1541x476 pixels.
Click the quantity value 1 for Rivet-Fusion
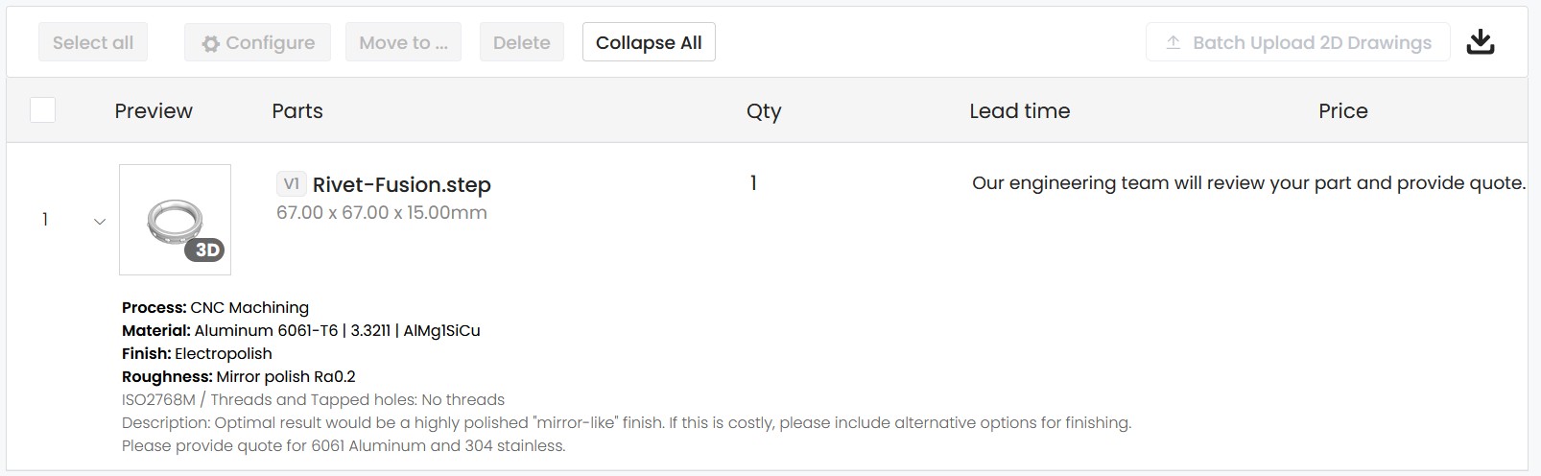click(753, 182)
